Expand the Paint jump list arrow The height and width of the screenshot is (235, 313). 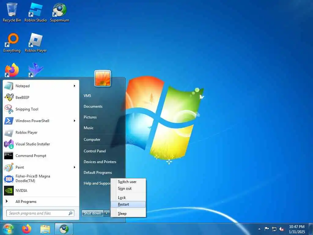pos(75,167)
